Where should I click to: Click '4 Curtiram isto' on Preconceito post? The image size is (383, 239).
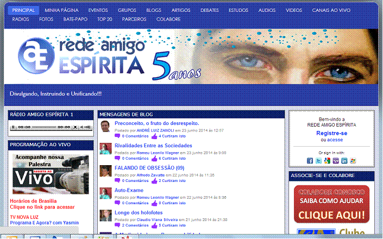(172, 136)
